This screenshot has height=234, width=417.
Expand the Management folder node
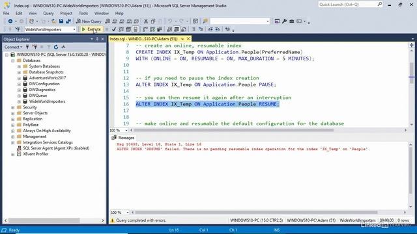[13, 136]
